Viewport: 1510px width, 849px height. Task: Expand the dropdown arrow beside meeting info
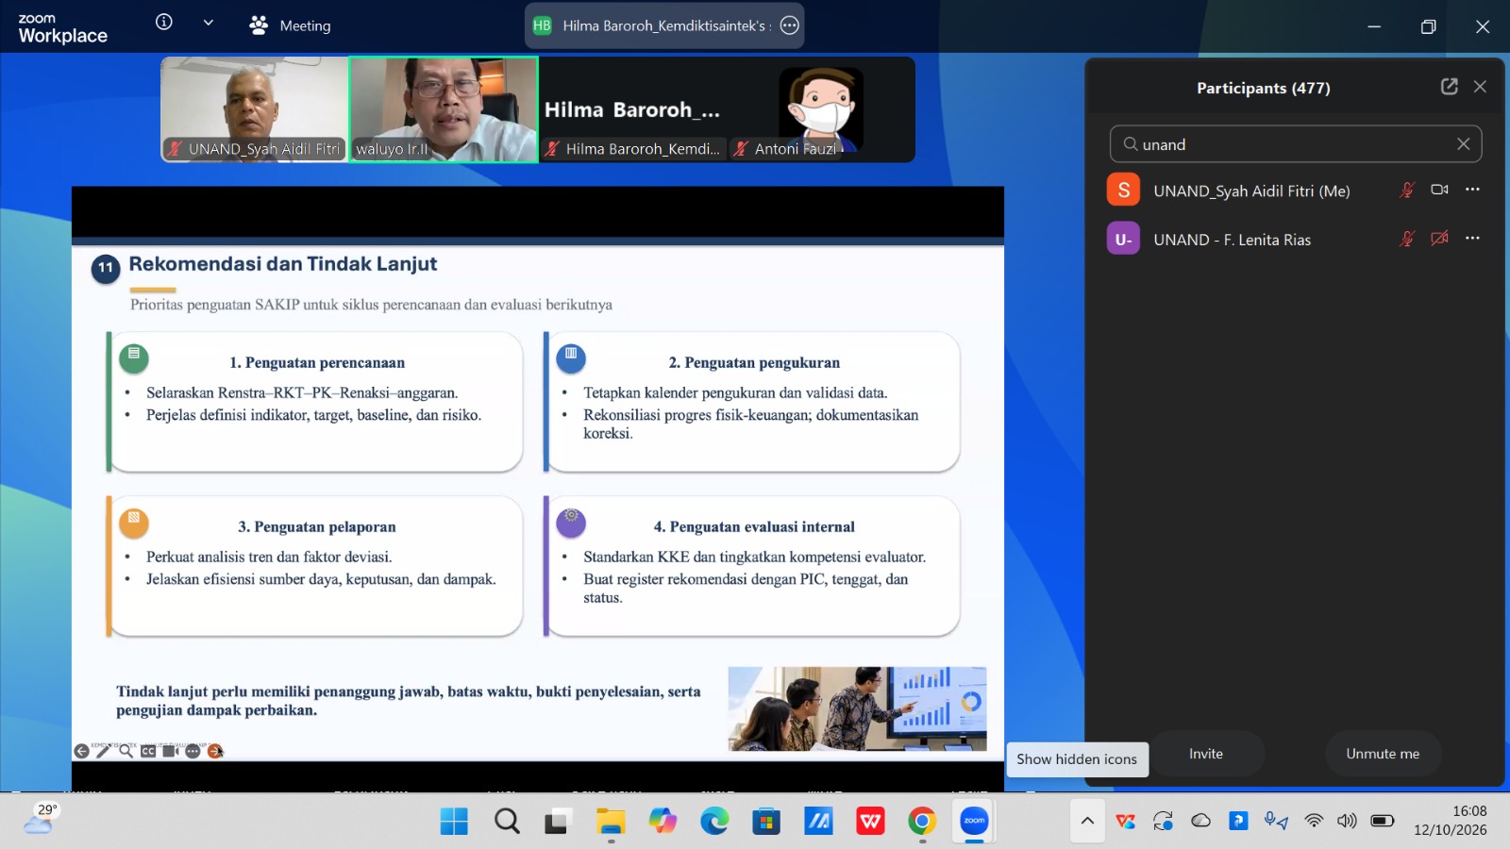(209, 23)
